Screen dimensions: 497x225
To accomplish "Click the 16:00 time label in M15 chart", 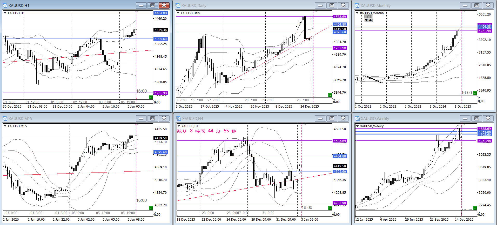I will coord(142,200).
